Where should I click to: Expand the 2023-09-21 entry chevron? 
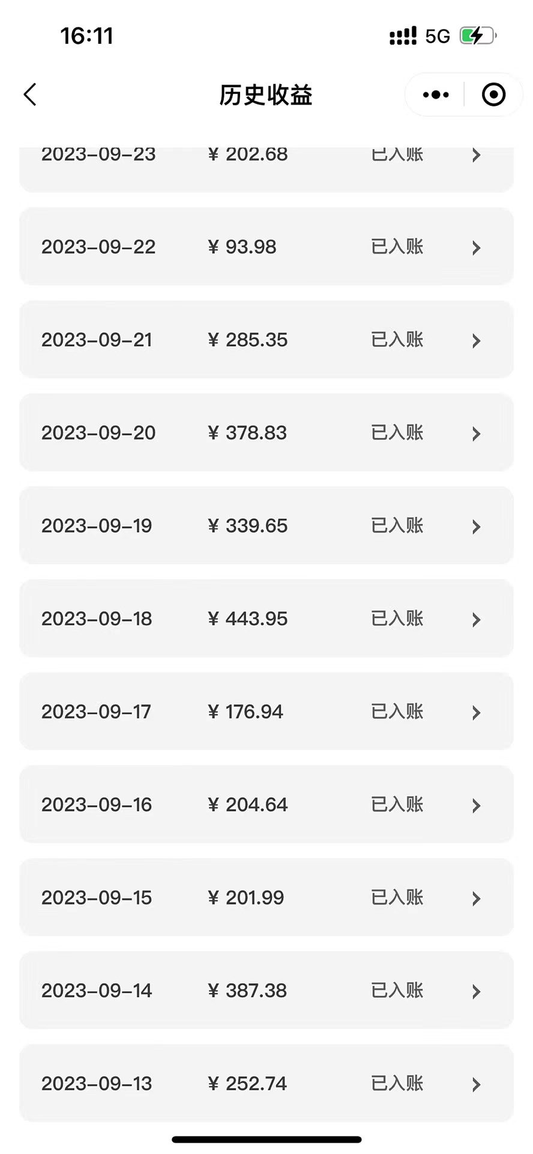pos(476,341)
